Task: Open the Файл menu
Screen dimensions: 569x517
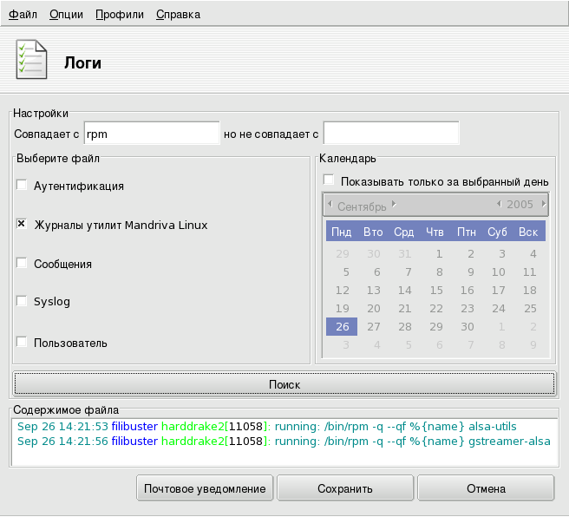Action: [23, 15]
